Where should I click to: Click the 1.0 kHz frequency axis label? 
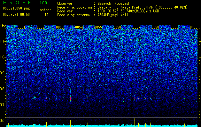click(x=3, y=57)
